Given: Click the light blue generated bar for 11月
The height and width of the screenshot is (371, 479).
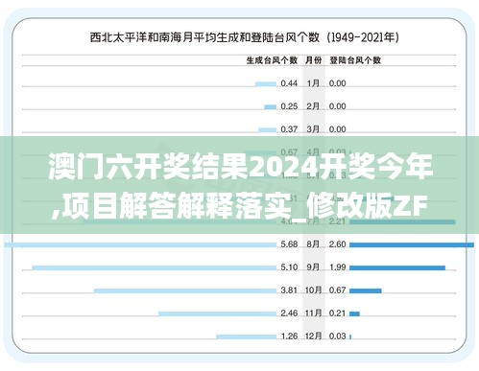Looking at the screenshot, I should [218, 313].
